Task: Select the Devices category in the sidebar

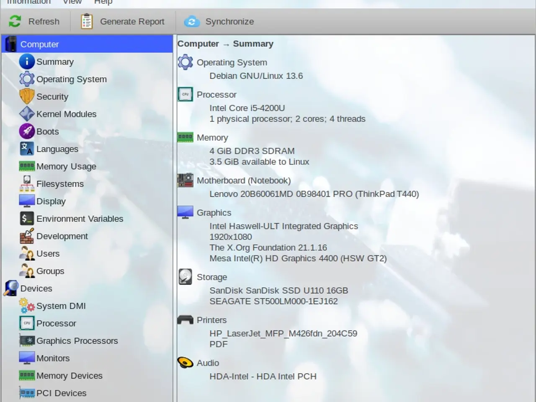Action: 87,289
